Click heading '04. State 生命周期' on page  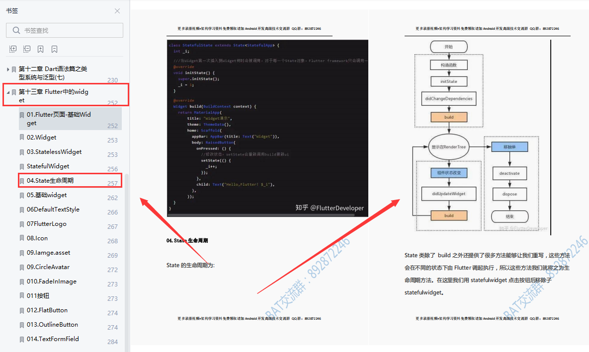[187, 241]
